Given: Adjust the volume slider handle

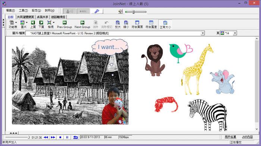Looking at the screenshot, I should coord(133,12).
